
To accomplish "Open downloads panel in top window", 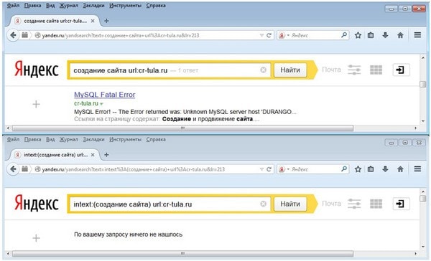I will point(385,35).
